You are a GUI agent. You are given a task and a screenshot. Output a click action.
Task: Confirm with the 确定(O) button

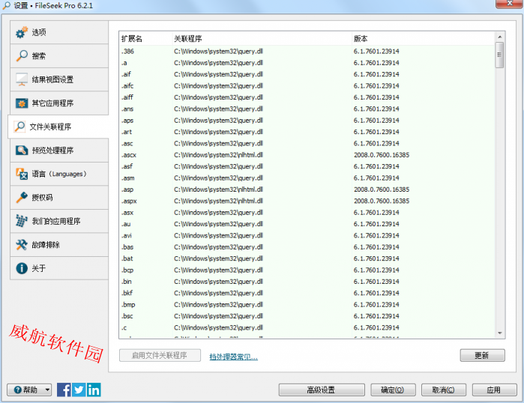click(x=393, y=390)
